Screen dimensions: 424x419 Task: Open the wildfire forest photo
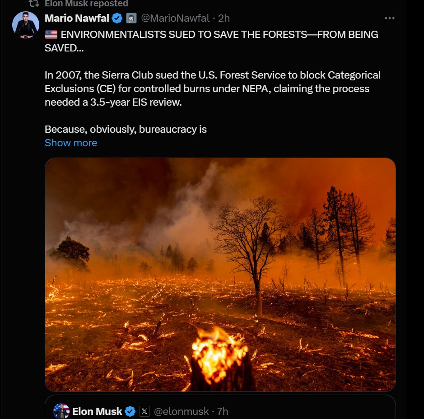(220, 274)
